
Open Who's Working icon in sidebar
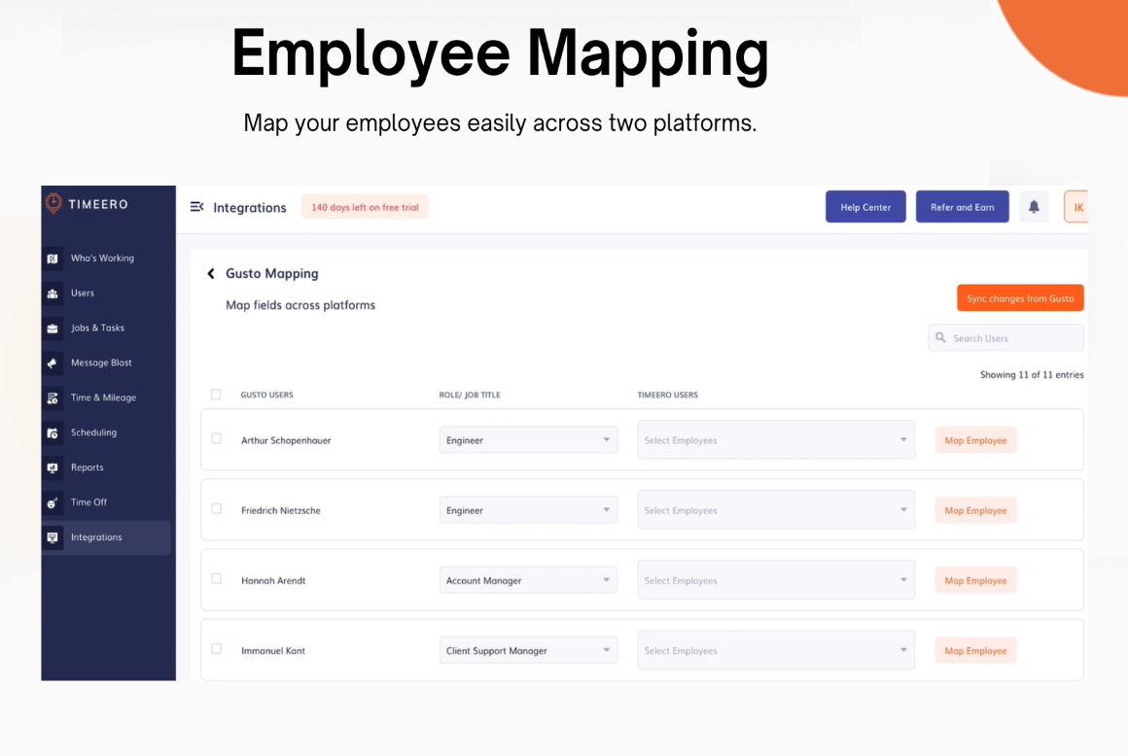click(53, 258)
